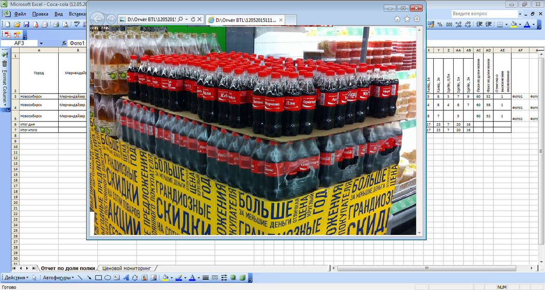Click the browser Favorites star icon
Viewport: 545px width, 290px height.
[407, 19]
